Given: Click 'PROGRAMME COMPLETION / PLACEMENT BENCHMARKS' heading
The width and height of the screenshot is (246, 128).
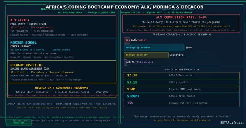Looking at the screenshot, I should 182,35.
